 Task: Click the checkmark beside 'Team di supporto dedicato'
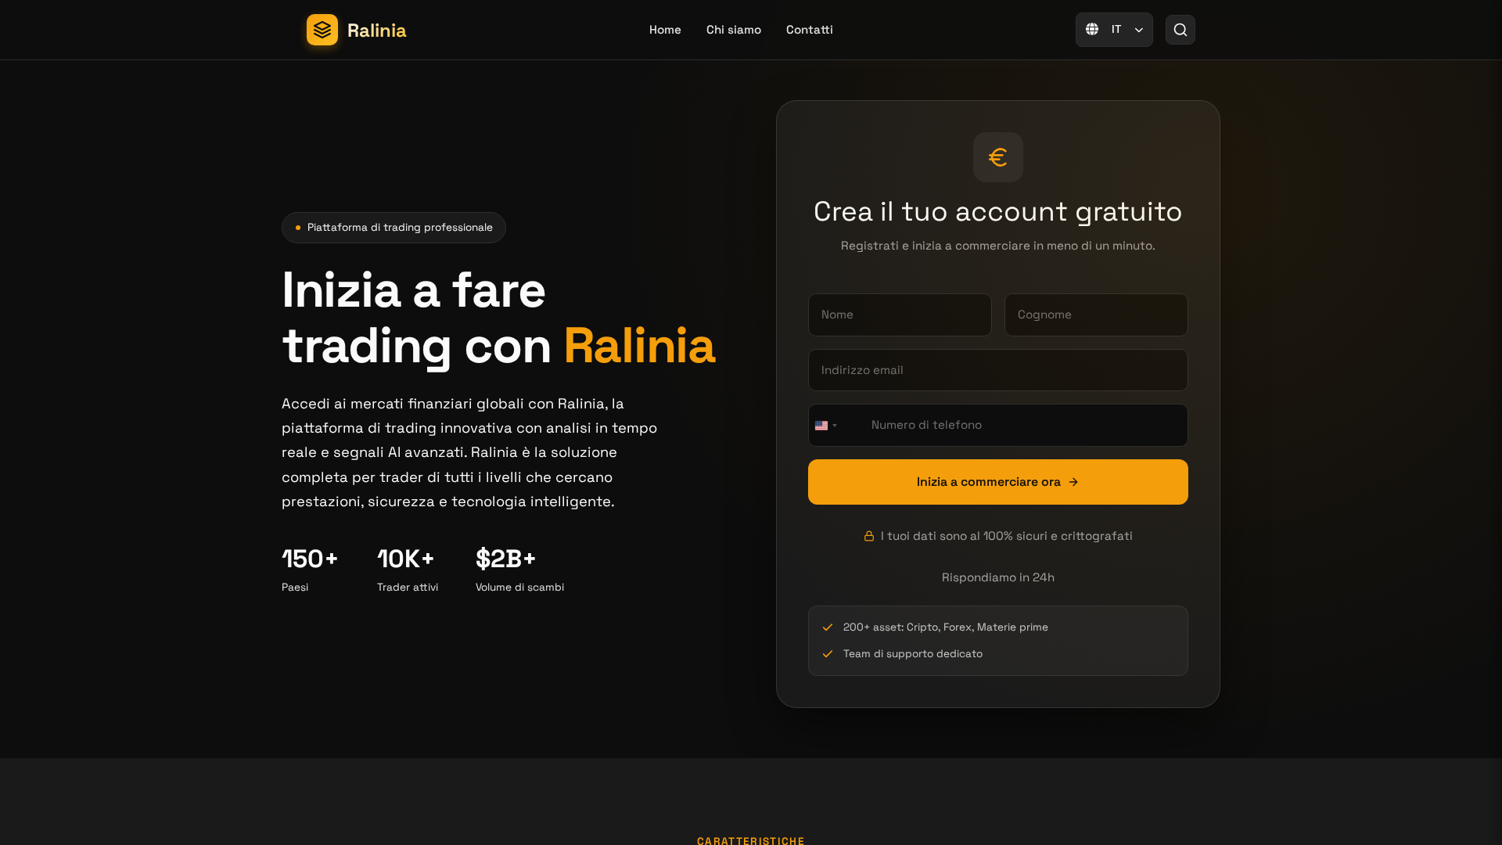pyautogui.click(x=827, y=653)
